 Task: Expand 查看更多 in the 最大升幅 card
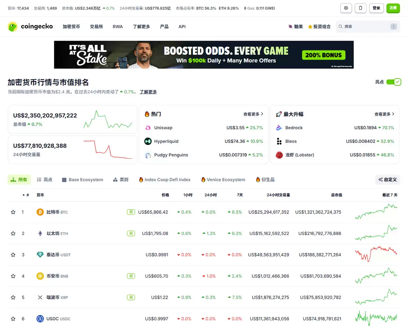pos(384,114)
